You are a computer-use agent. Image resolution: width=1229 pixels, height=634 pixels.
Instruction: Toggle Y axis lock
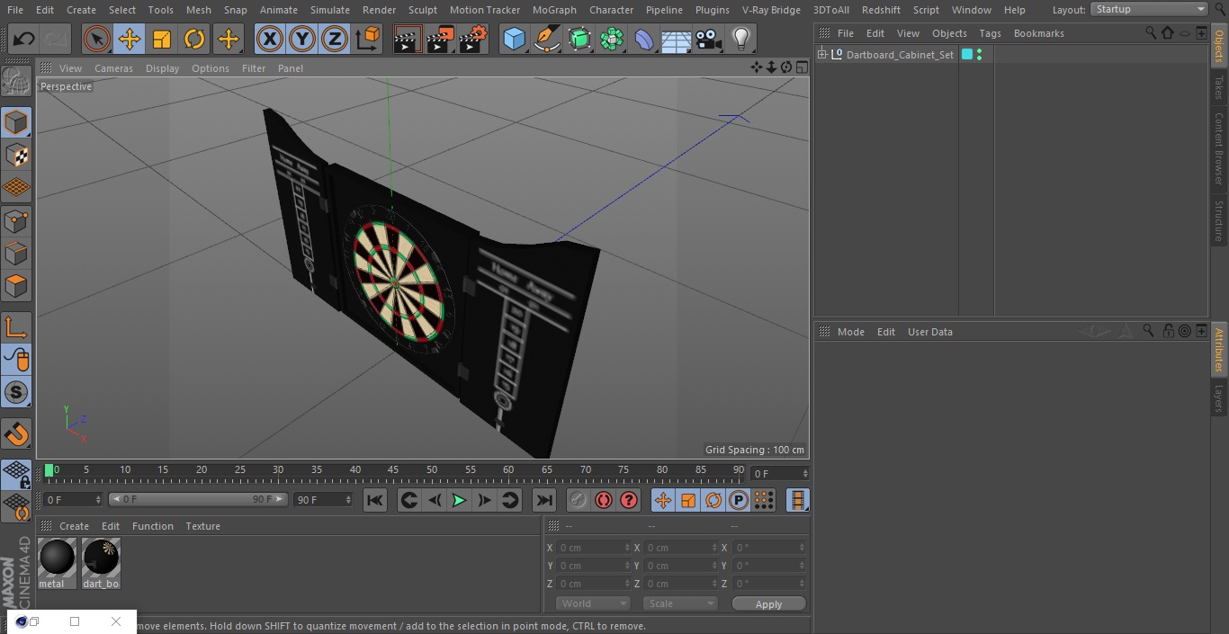[301, 39]
